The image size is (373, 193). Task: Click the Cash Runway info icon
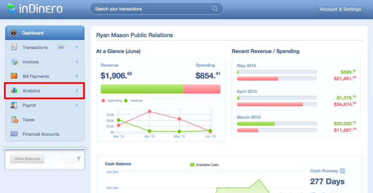point(342,171)
